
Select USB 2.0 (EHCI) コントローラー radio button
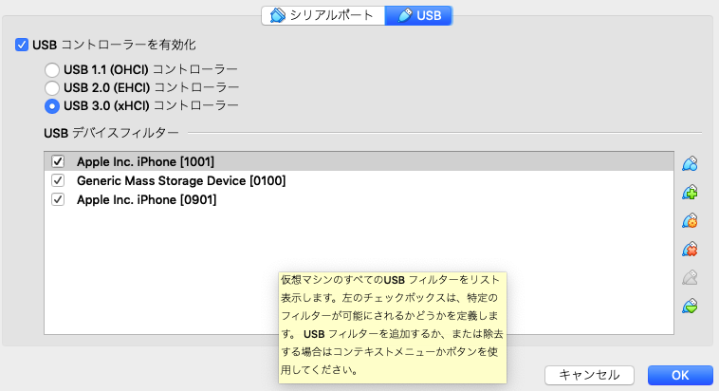52,87
